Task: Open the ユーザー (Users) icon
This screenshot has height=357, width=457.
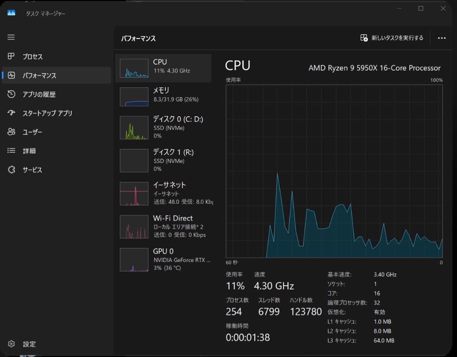Action: [11, 132]
